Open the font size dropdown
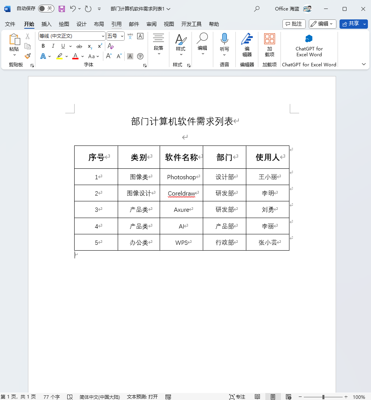Screen dimensions: 371x400 (122, 36)
